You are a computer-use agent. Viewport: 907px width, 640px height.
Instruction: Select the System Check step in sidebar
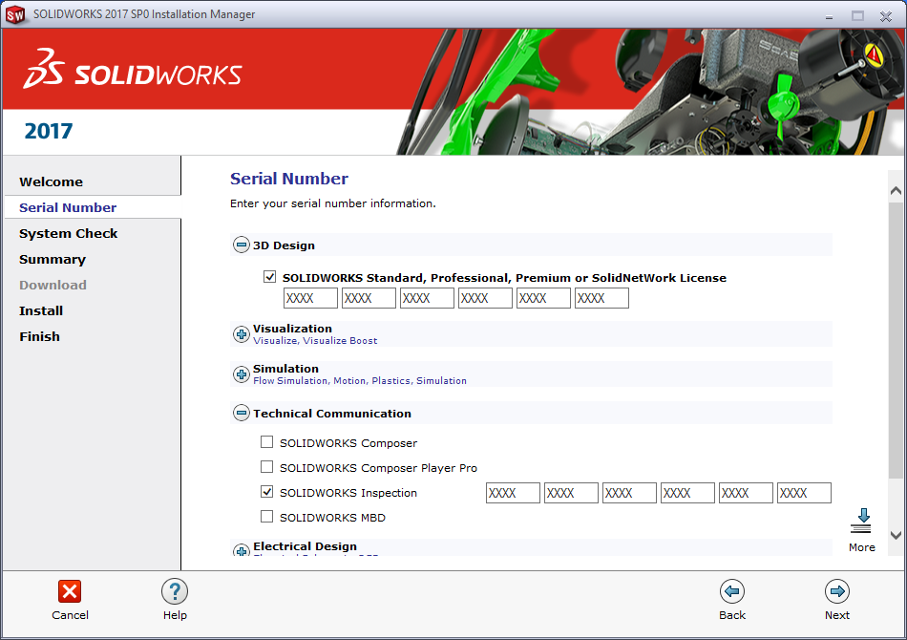(68, 234)
